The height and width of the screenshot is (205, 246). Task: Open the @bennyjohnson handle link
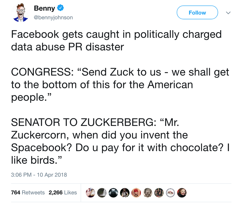tap(53, 18)
